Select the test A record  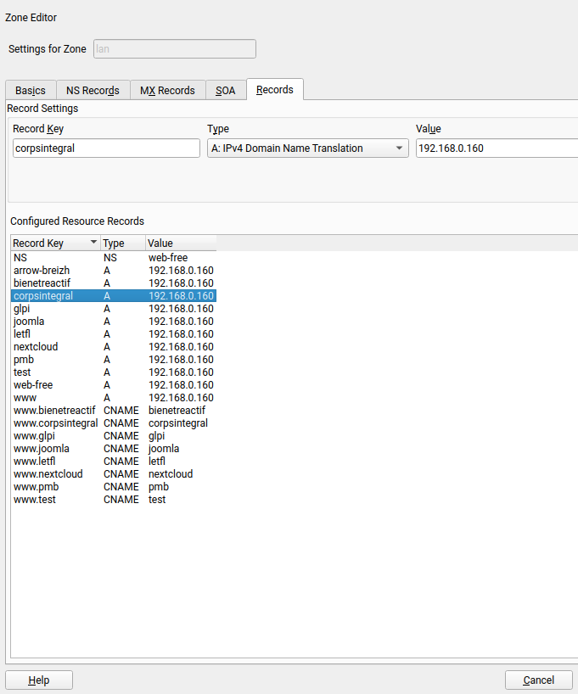pyautogui.click(x=114, y=372)
